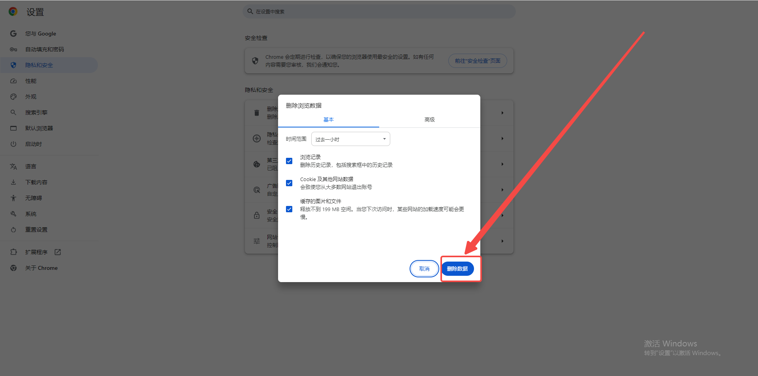
Task: Click the magnifier icon for 搜索引擎
Action: (x=13, y=112)
